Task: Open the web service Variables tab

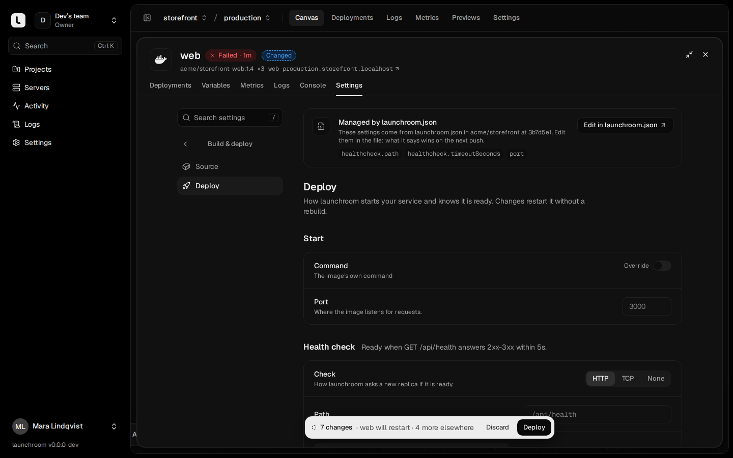Action: pyautogui.click(x=216, y=85)
